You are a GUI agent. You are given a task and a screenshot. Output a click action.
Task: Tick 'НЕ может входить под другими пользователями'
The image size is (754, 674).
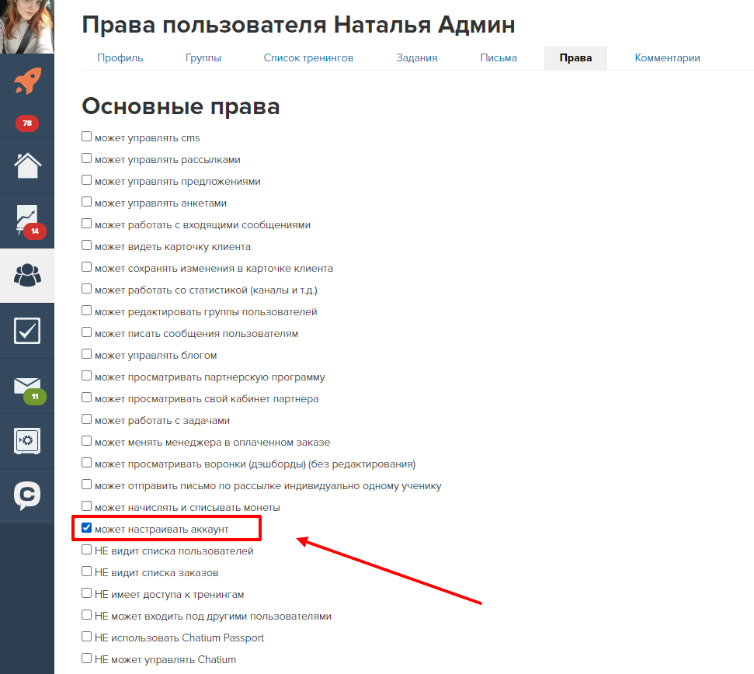point(86,615)
